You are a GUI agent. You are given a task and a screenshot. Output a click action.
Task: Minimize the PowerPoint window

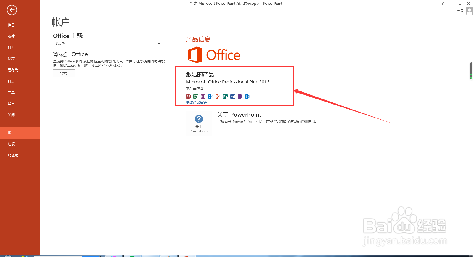pos(451,3)
